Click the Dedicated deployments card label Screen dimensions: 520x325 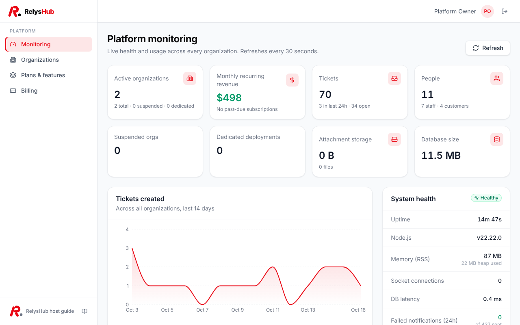click(x=248, y=137)
